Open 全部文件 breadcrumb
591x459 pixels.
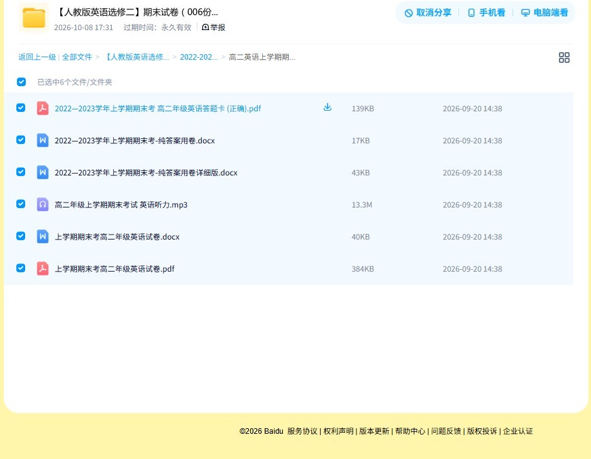point(77,57)
